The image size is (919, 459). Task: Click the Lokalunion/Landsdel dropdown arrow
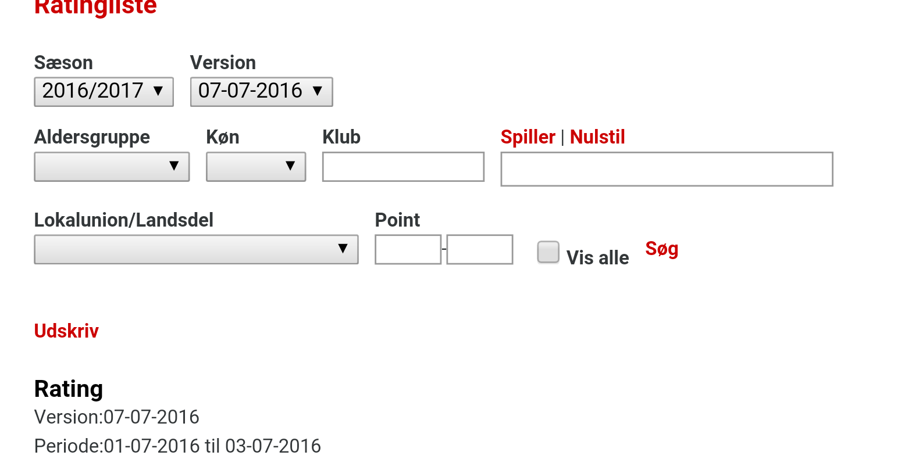[343, 249]
